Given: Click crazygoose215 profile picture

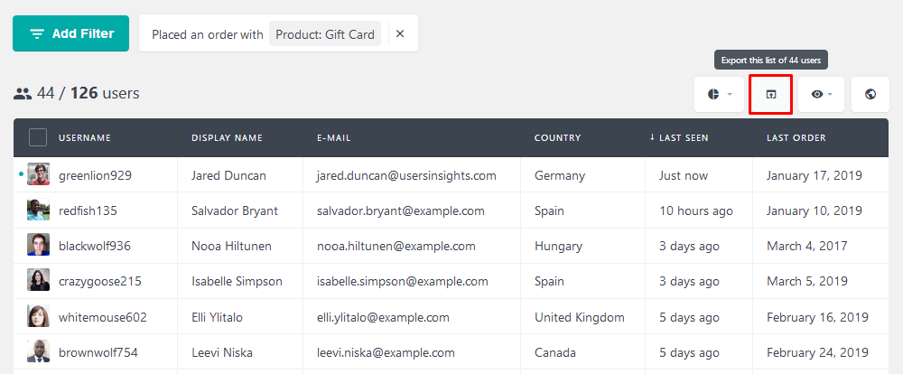Looking at the screenshot, I should [x=38, y=281].
